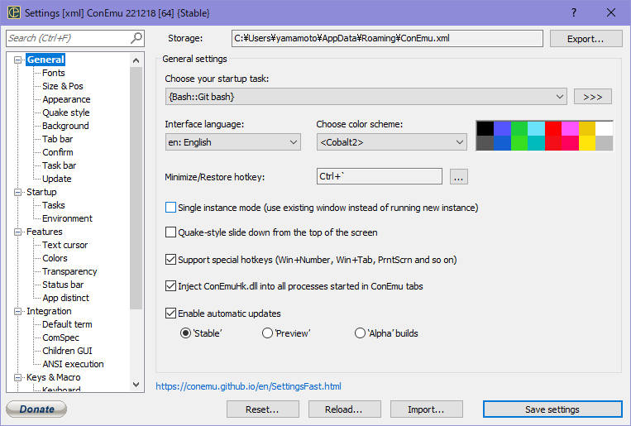Open App distinct settings page
Viewport: 631px width, 426px height.
[x=65, y=298]
